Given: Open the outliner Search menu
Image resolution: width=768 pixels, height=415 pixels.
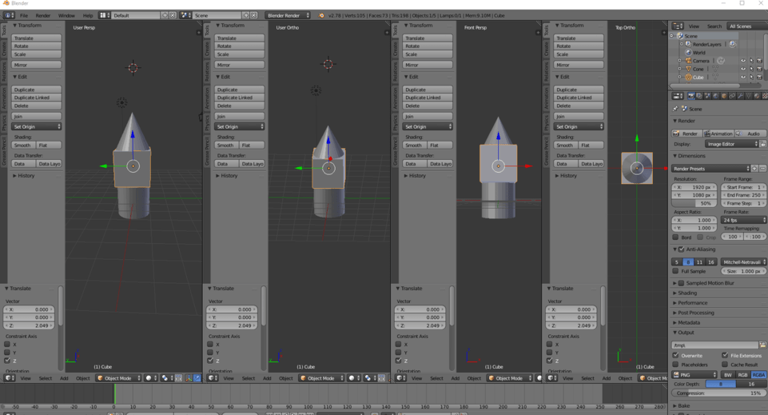Looking at the screenshot, I should [714, 26].
